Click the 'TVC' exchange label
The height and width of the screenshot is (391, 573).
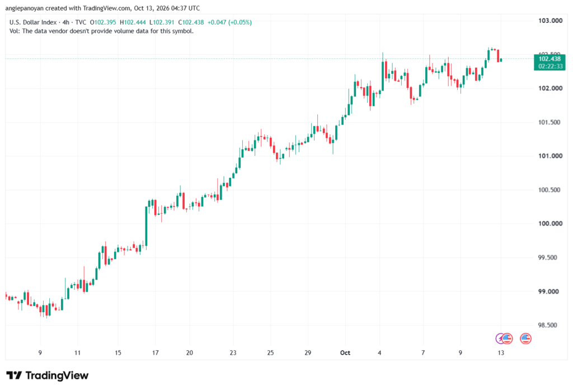tap(81, 22)
